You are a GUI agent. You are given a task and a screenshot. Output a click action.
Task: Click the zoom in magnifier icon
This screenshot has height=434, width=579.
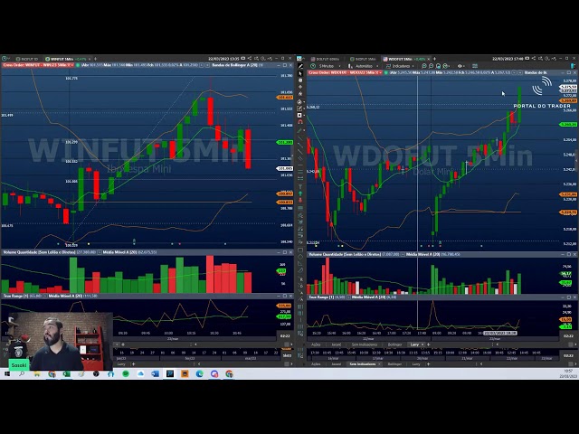(x=424, y=66)
